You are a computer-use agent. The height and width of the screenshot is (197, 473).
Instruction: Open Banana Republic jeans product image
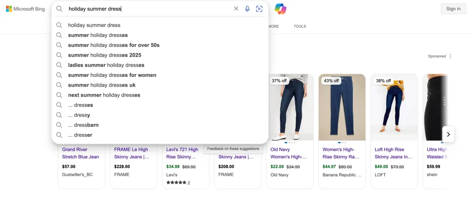click(342, 107)
